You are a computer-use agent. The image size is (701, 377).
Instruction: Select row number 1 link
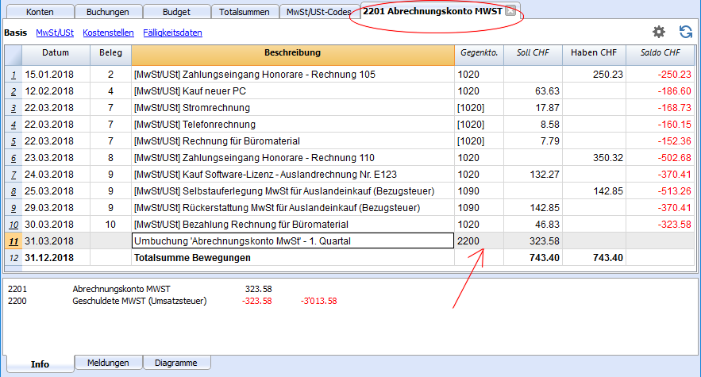13,75
